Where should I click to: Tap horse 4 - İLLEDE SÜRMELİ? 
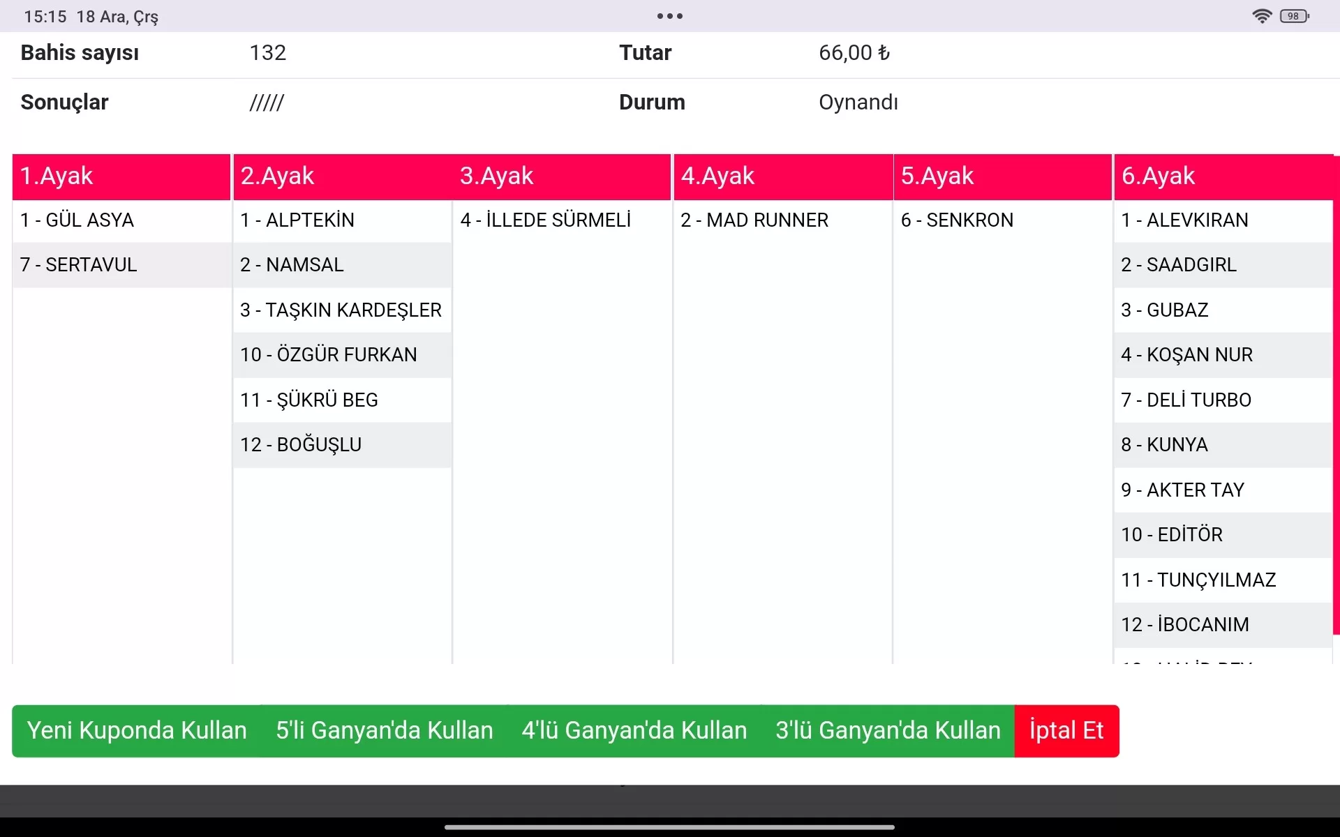pyautogui.click(x=562, y=220)
